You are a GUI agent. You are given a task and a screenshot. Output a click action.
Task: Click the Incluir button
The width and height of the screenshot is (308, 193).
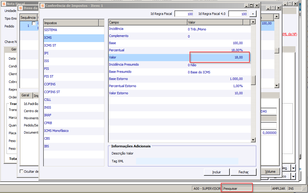tap(217, 172)
